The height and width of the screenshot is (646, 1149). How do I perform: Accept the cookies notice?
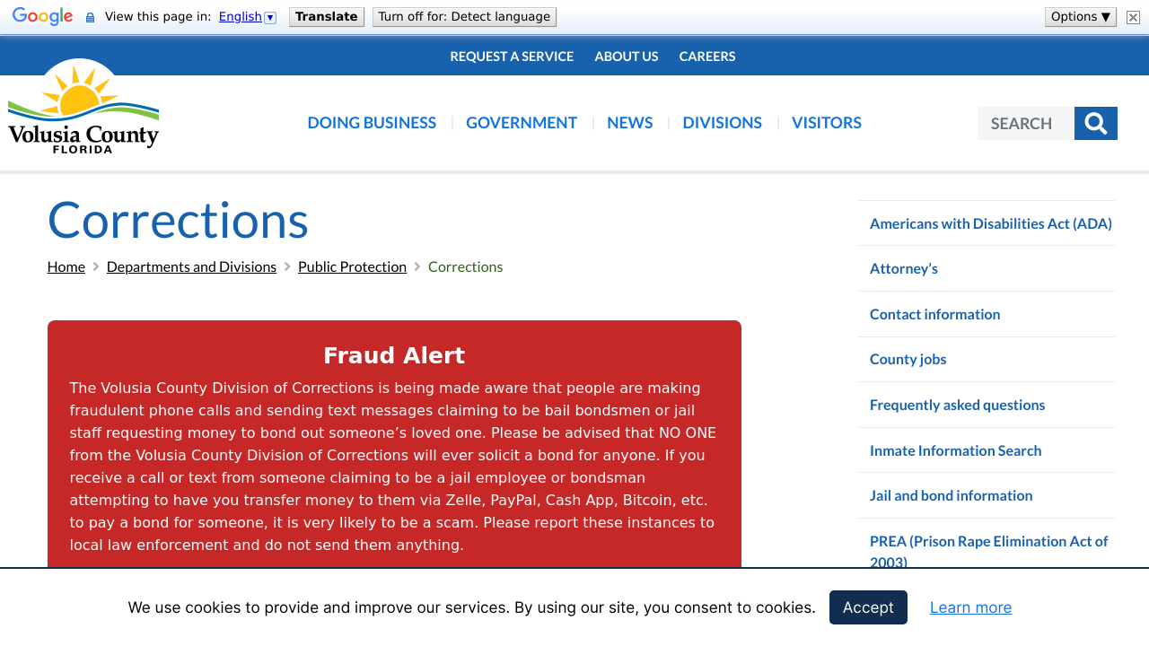(868, 607)
